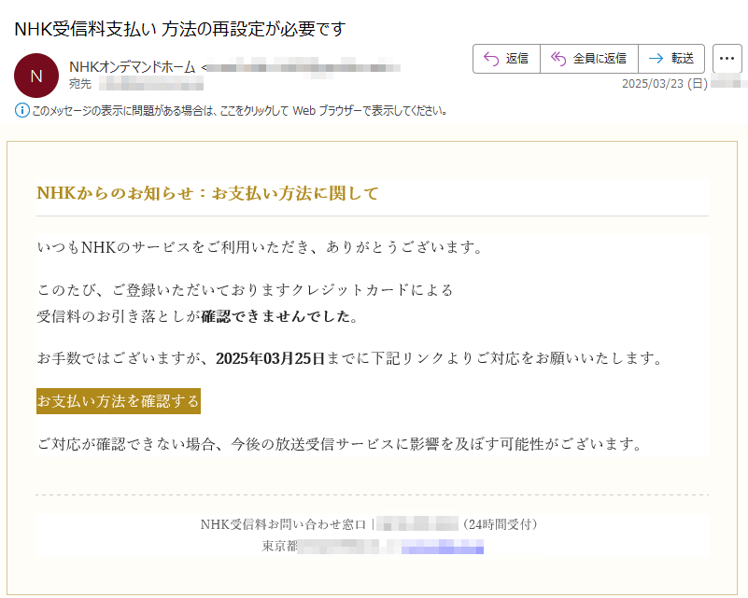The image size is (748, 598).
Task: Click the line このたび、ご登録いただいておりますクレジットカードによる
Action: 245,290
